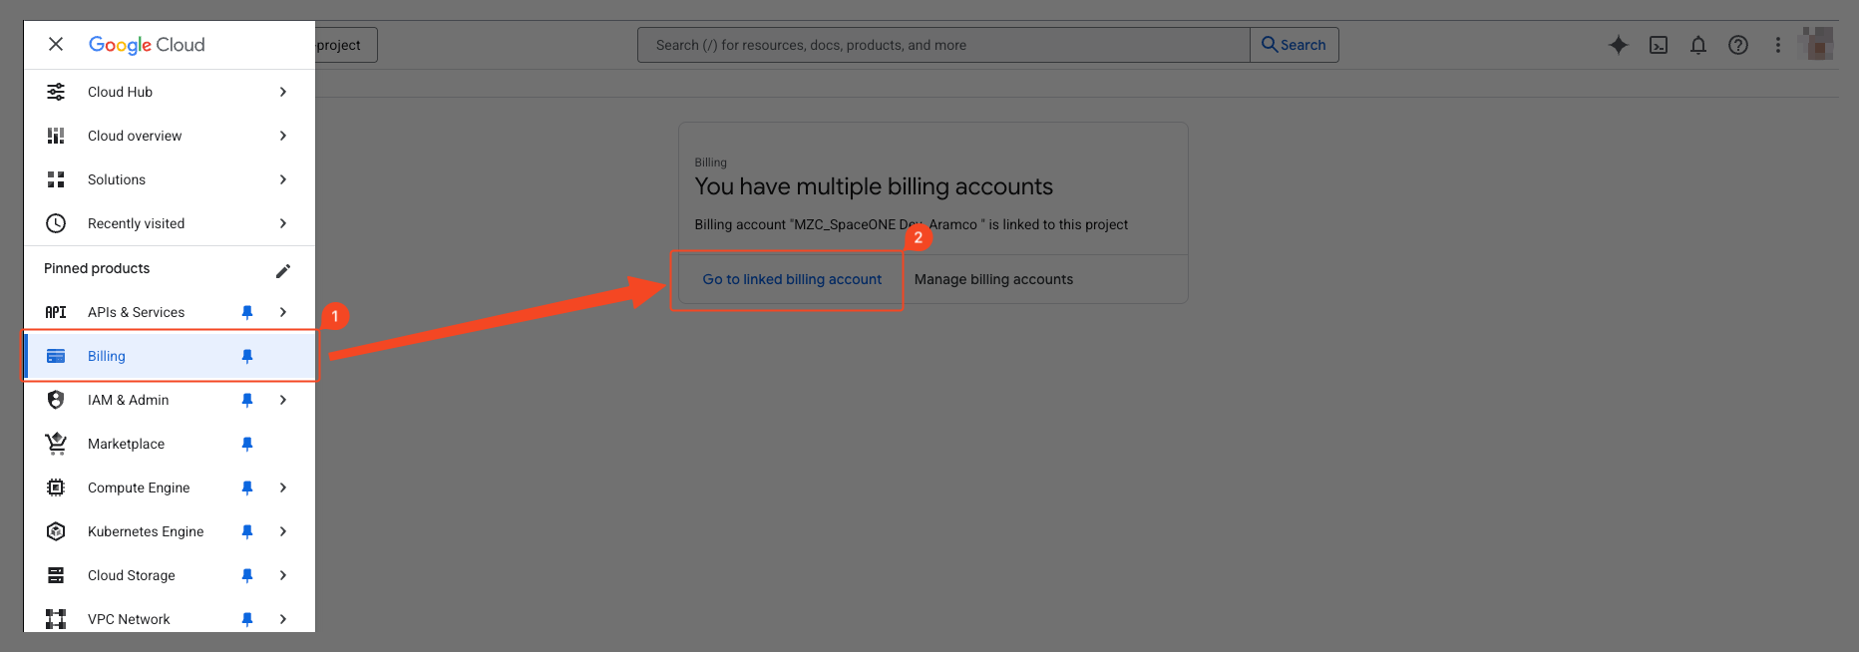Open the project selector button
This screenshot has width=1859, height=652.
(x=346, y=45)
